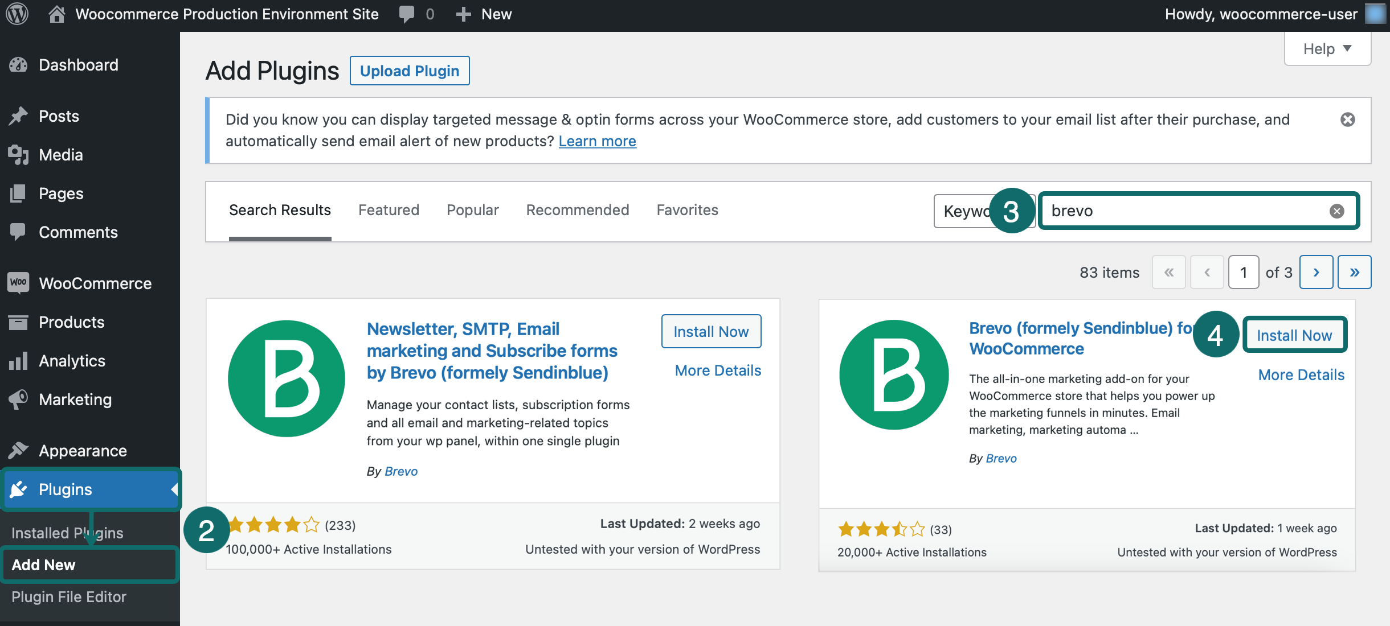Screen dimensions: 1390x626
Task: Collapse the Plugins submenu arrow
Action: coord(173,489)
